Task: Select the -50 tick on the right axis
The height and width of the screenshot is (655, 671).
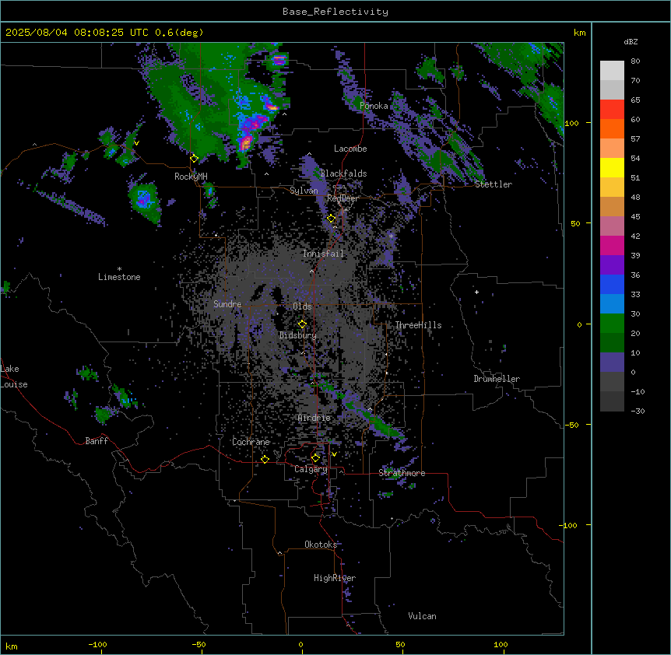Action: click(571, 425)
